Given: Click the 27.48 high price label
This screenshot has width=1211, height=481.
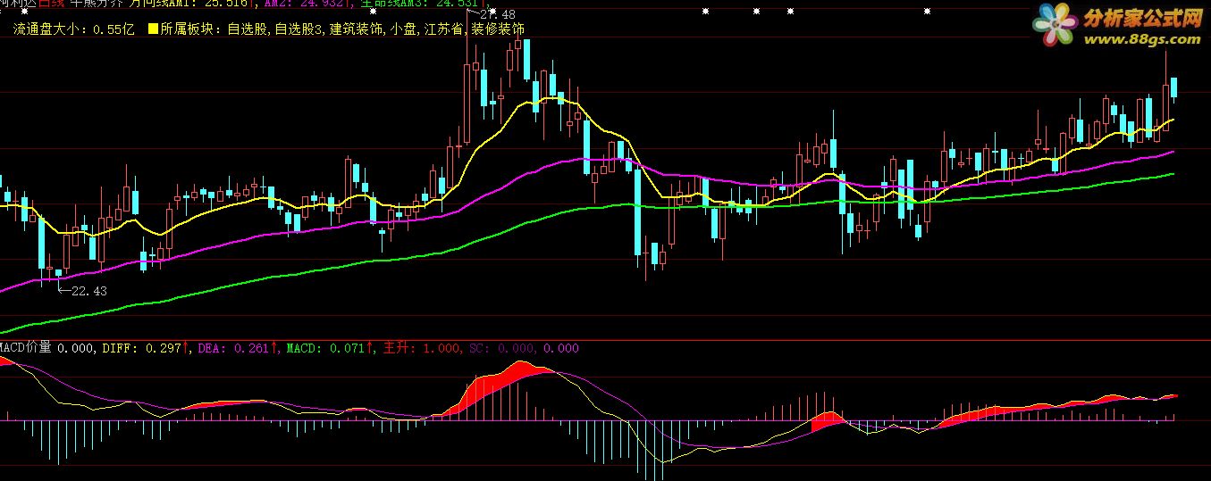Looking at the screenshot, I should [x=497, y=14].
